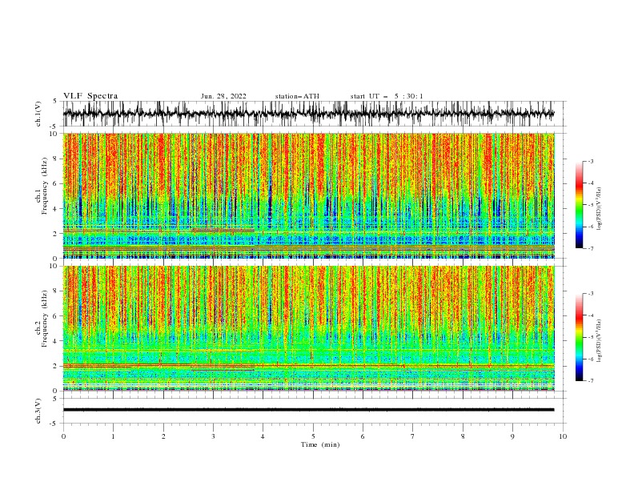
Task: Click the time axis tick label "10"
Action: (563, 436)
